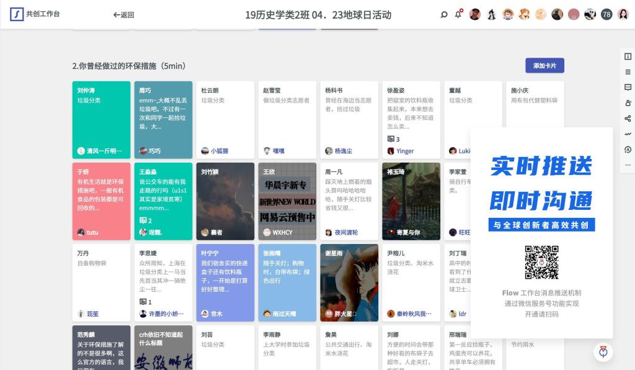Image resolution: width=635 pixels, height=370 pixels.
Task: Open the activity wave icon in right sidebar
Action: point(628,134)
